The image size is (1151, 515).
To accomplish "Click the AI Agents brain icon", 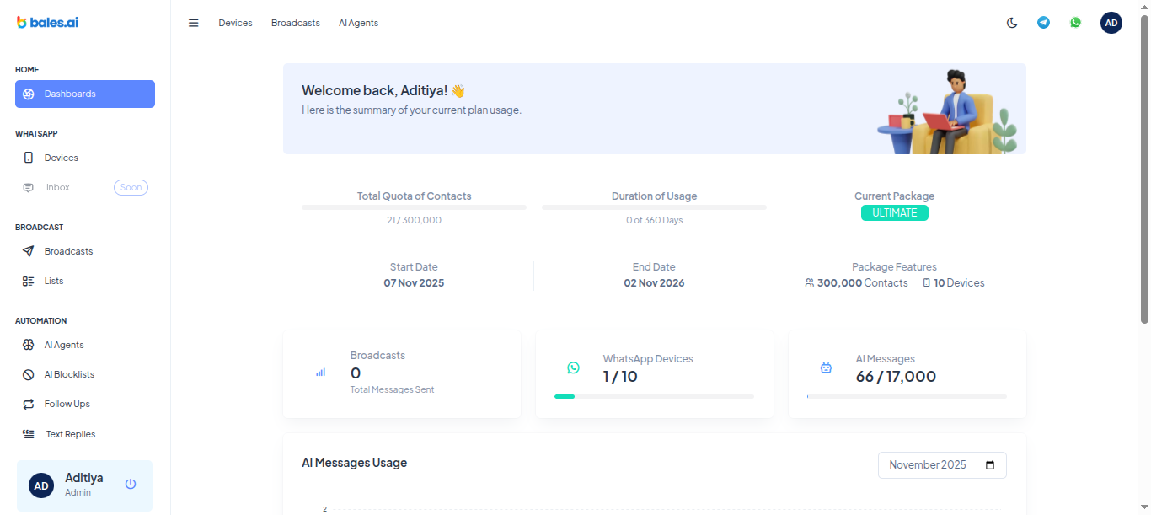I will 29,345.
